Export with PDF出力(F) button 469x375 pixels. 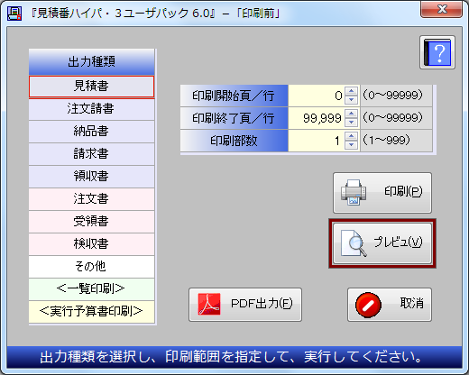pyautogui.click(x=245, y=305)
